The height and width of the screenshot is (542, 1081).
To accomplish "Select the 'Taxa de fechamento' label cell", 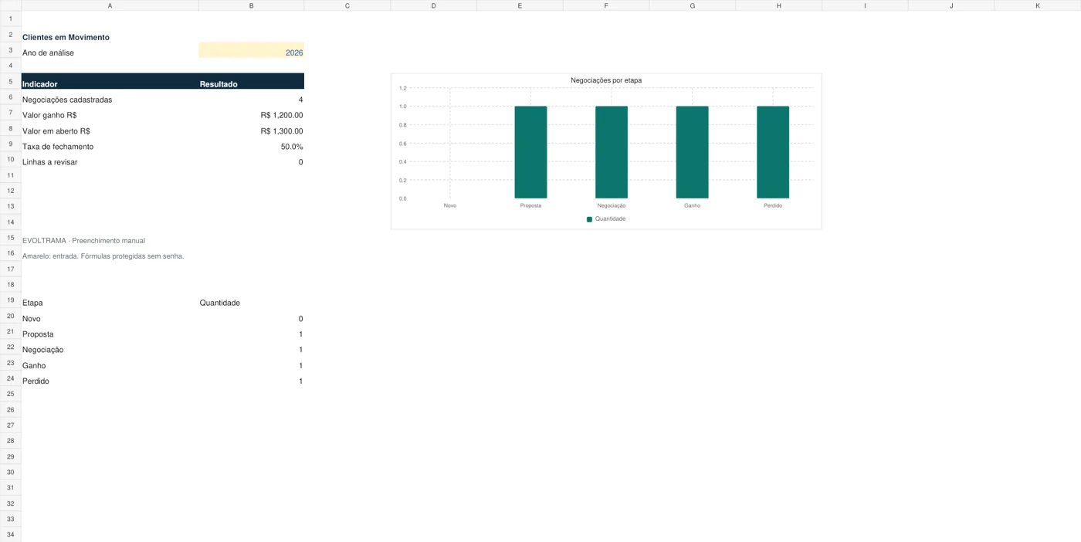I will (110, 144).
